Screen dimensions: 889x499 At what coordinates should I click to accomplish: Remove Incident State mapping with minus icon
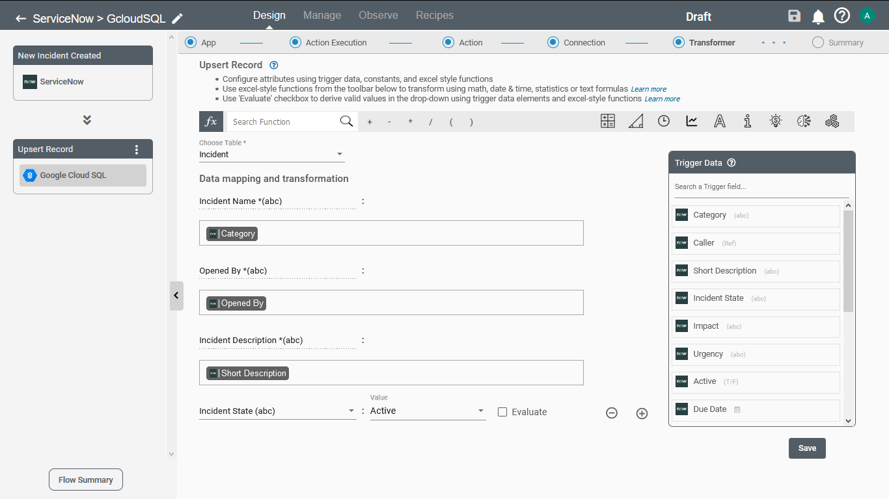click(612, 413)
